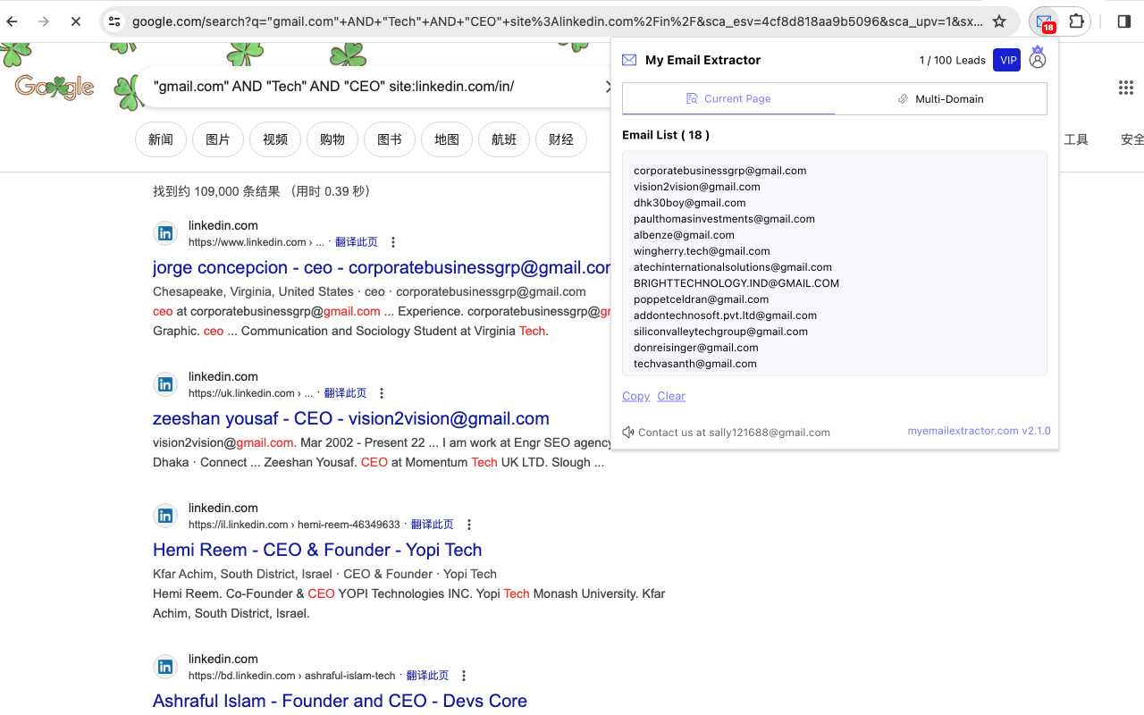Click the X to clear the search query

coord(609,86)
